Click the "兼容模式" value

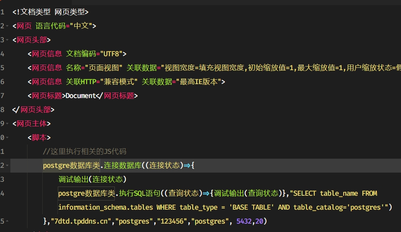[x=119, y=82]
